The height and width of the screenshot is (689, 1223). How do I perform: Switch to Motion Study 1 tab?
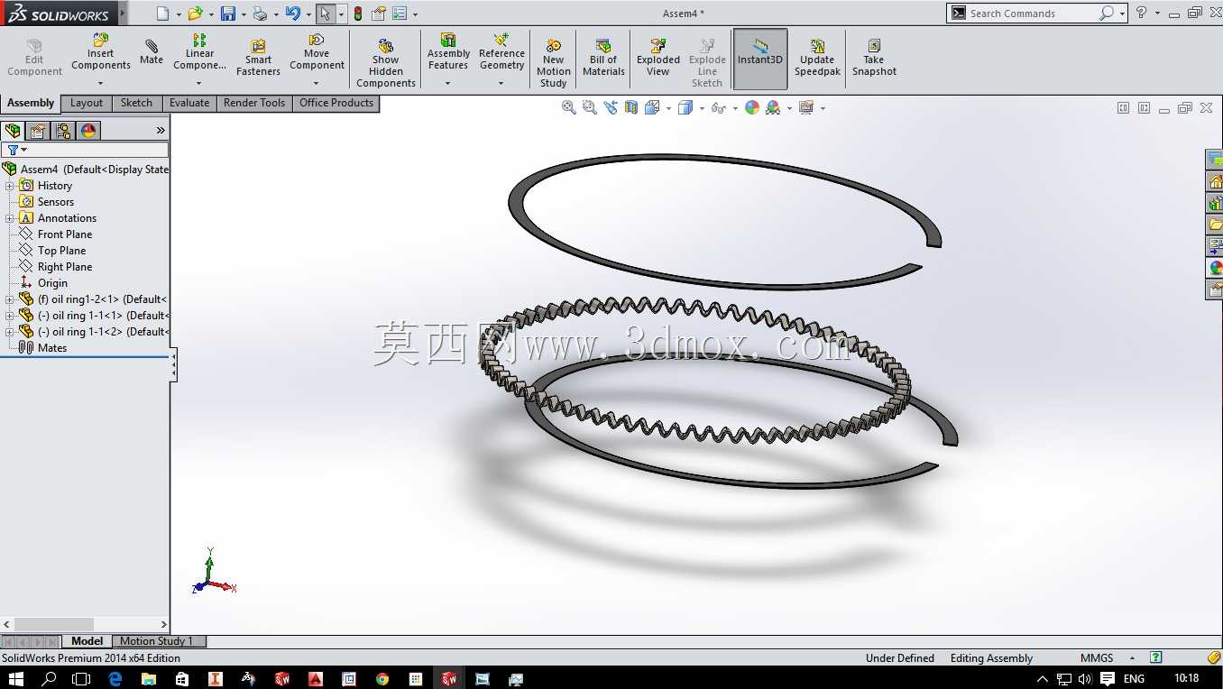point(157,641)
